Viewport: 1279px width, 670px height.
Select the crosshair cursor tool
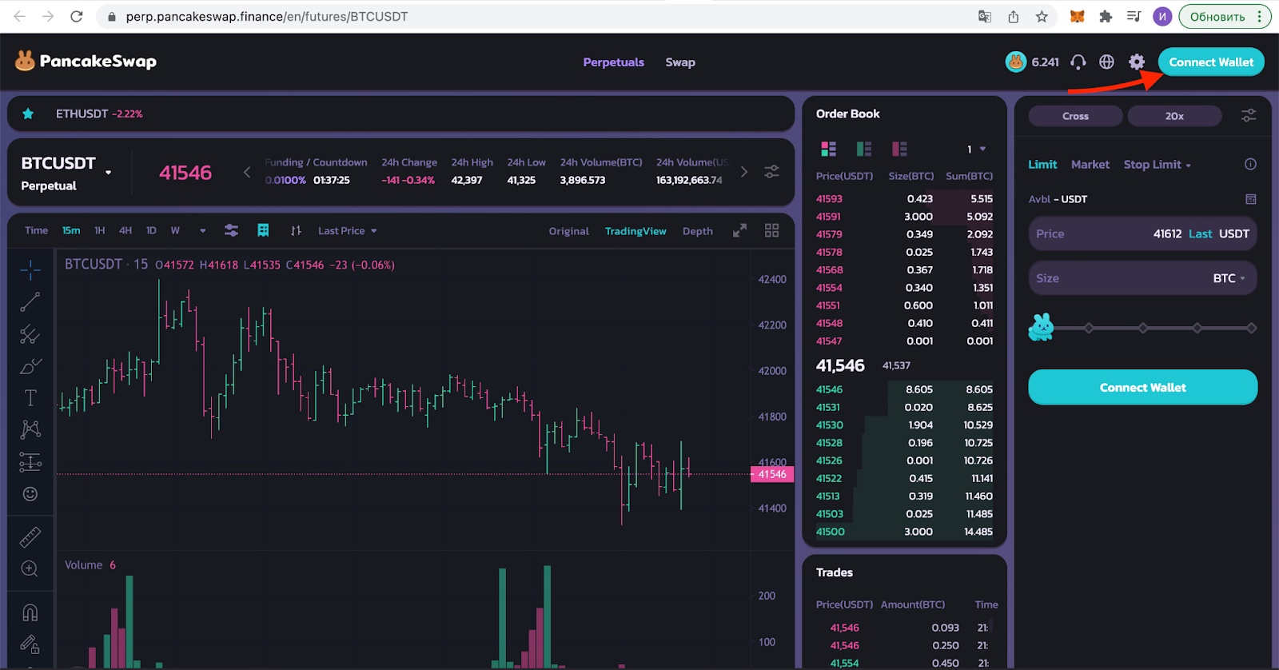(x=30, y=270)
